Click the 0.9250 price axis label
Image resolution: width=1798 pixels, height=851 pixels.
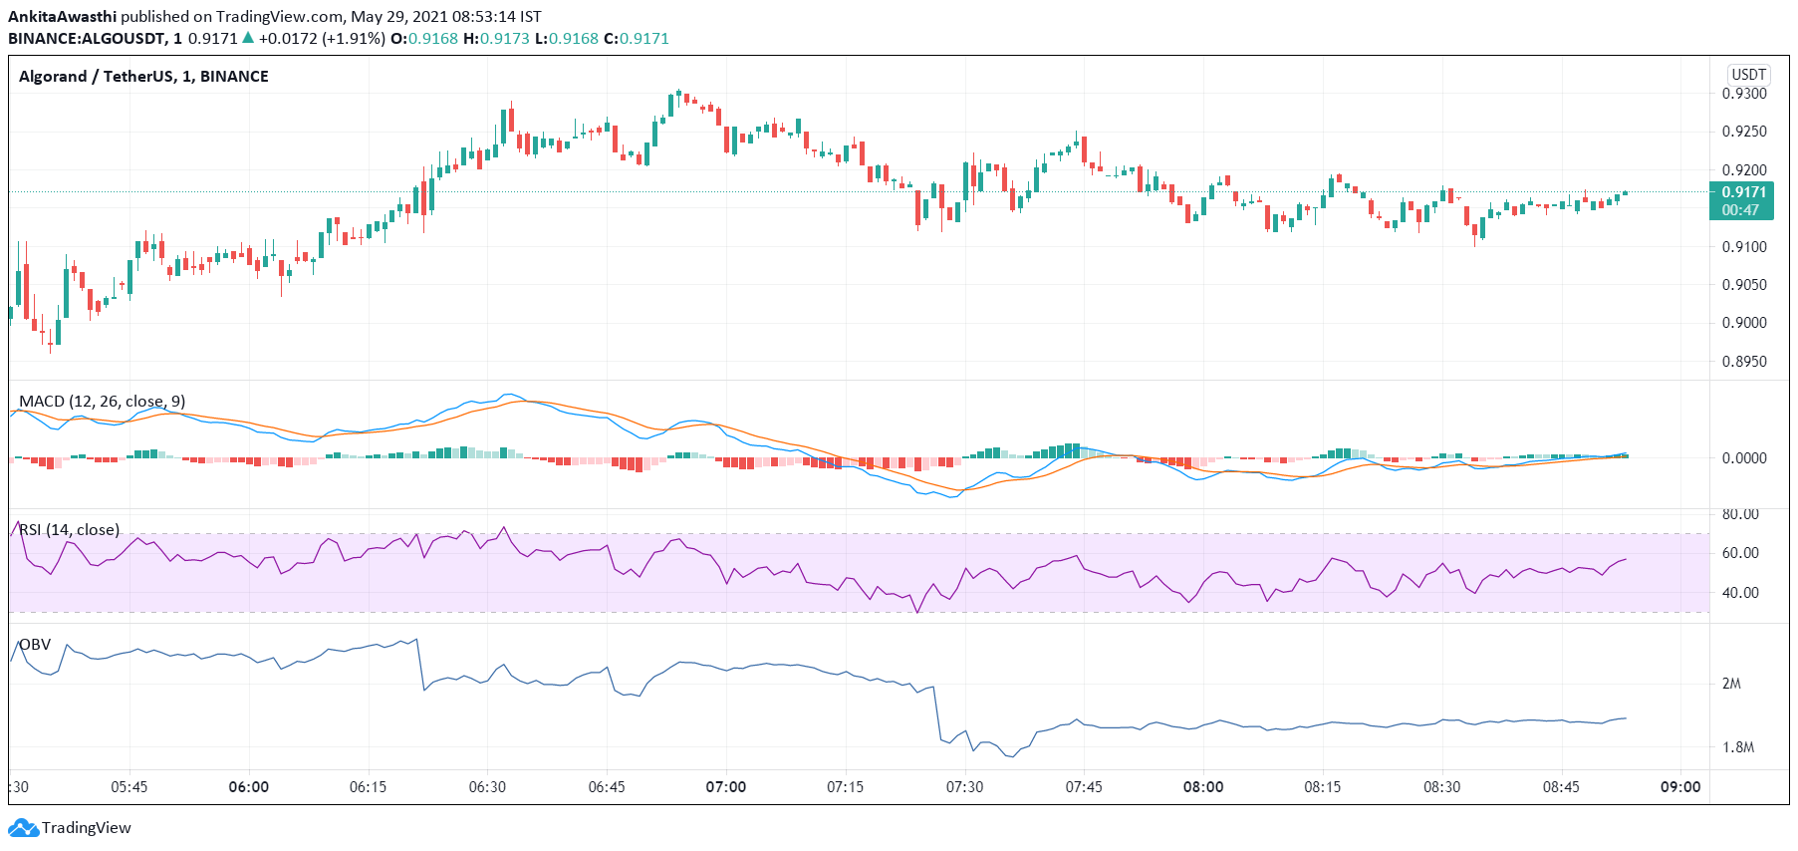[1744, 132]
